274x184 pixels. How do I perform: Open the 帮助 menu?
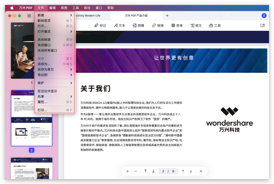110,8
